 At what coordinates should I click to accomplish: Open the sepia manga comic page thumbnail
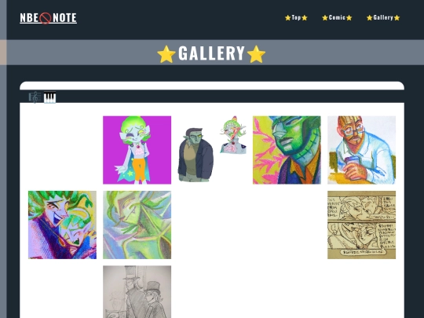click(361, 225)
